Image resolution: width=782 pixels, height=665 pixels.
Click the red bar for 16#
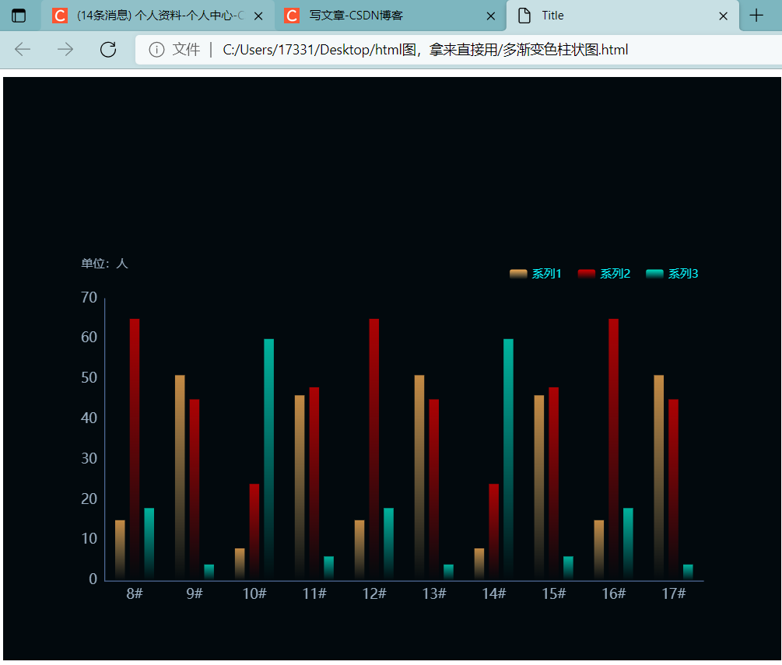pyautogui.click(x=613, y=450)
